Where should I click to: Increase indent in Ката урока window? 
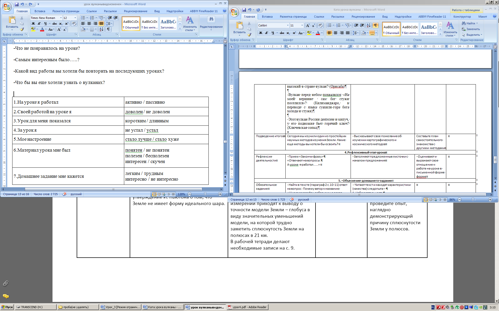click(362, 25)
